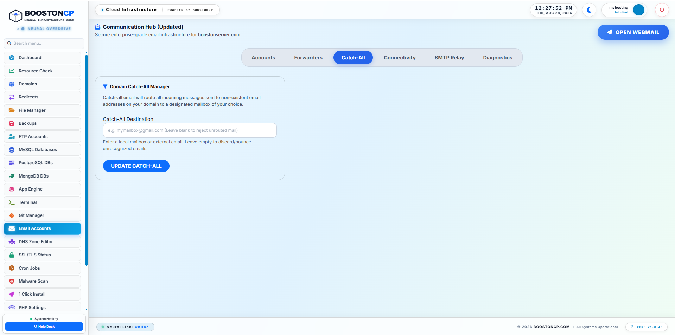
Task: Click the DNS Zone Editor network icon
Action: coord(12,242)
